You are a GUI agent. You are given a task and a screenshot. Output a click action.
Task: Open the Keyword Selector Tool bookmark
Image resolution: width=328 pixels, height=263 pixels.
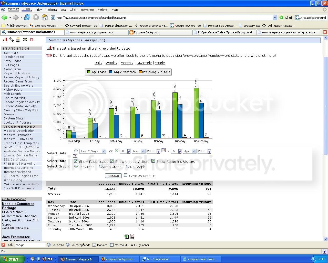click(81, 25)
